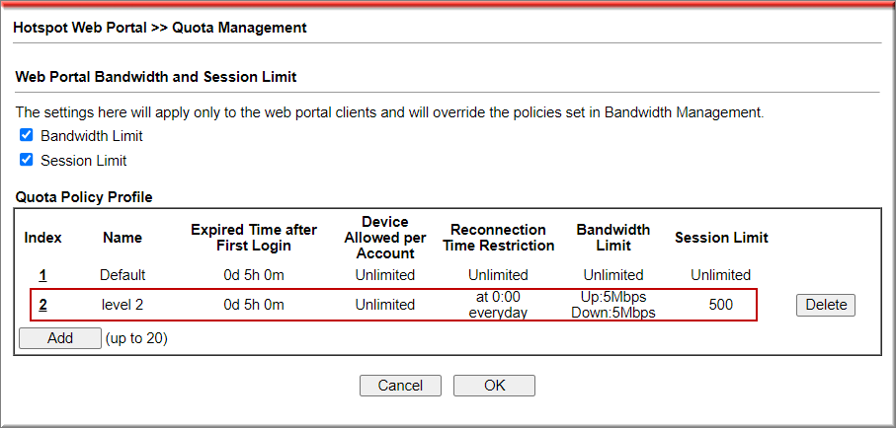Click the Reconnection Time Restriction column header
Viewport: 896px width, 428px height.
pos(498,238)
